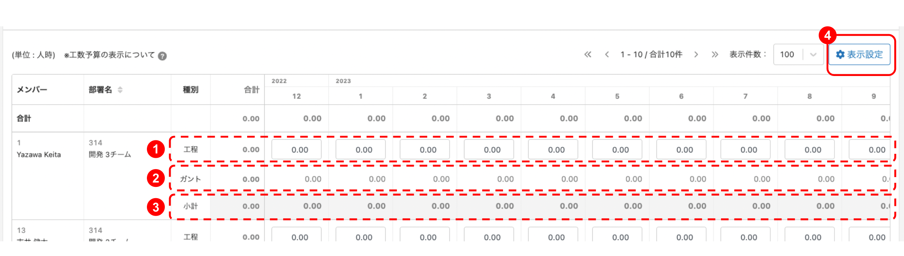This screenshot has height=256, width=904.
Task: Go to first page with double-left arrows
Action: pos(588,55)
